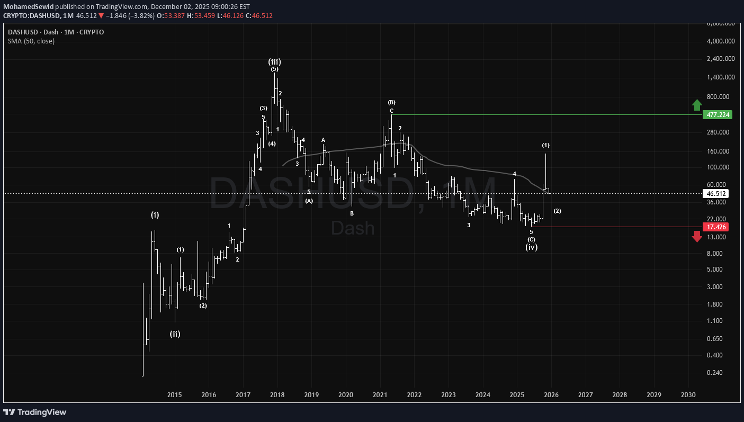Click the red down arrow icon

coord(697,237)
